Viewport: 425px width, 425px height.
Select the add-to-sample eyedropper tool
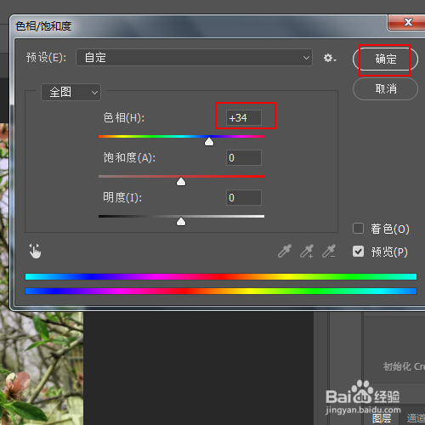tap(307, 251)
